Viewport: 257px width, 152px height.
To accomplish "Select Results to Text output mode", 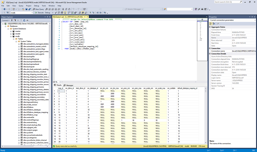I will 80,13.
